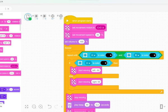Click the volume 100 value field
This screenshot has height=112, width=168.
click(x=81, y=42)
